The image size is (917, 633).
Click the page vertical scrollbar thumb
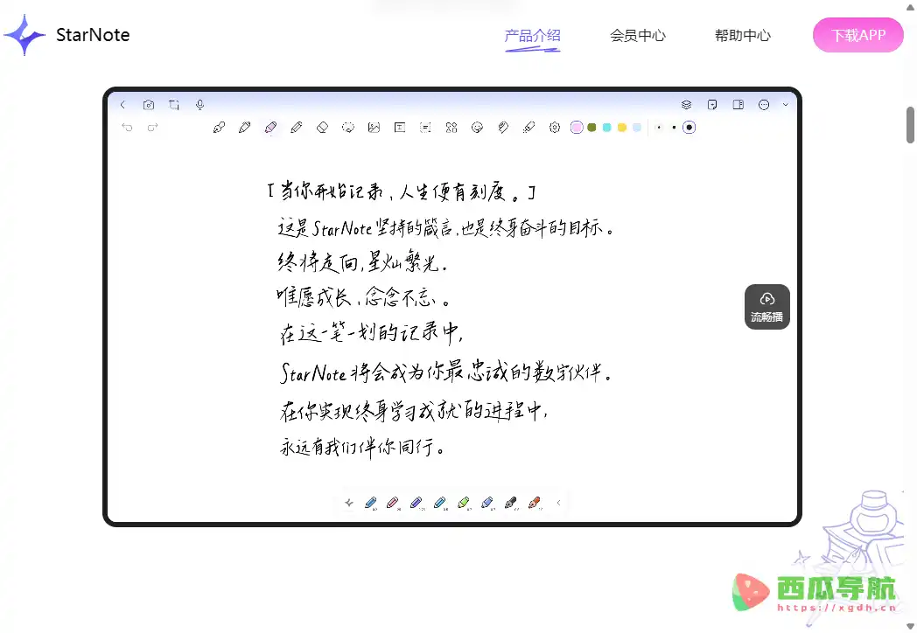[911, 124]
